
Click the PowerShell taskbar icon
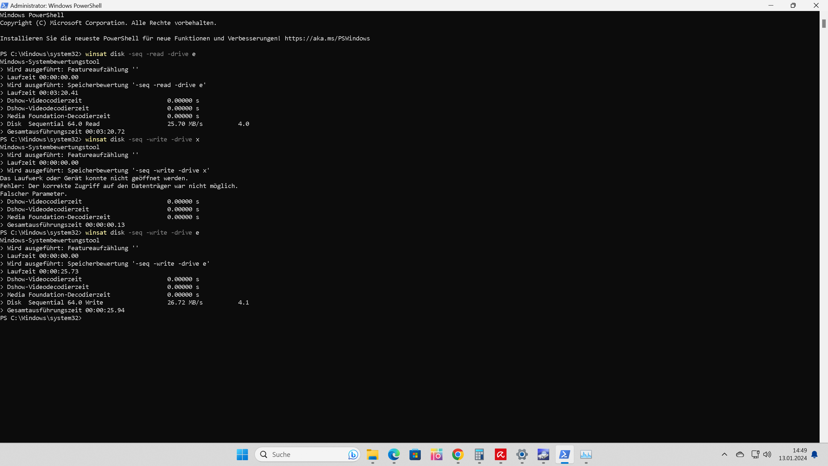coord(564,454)
